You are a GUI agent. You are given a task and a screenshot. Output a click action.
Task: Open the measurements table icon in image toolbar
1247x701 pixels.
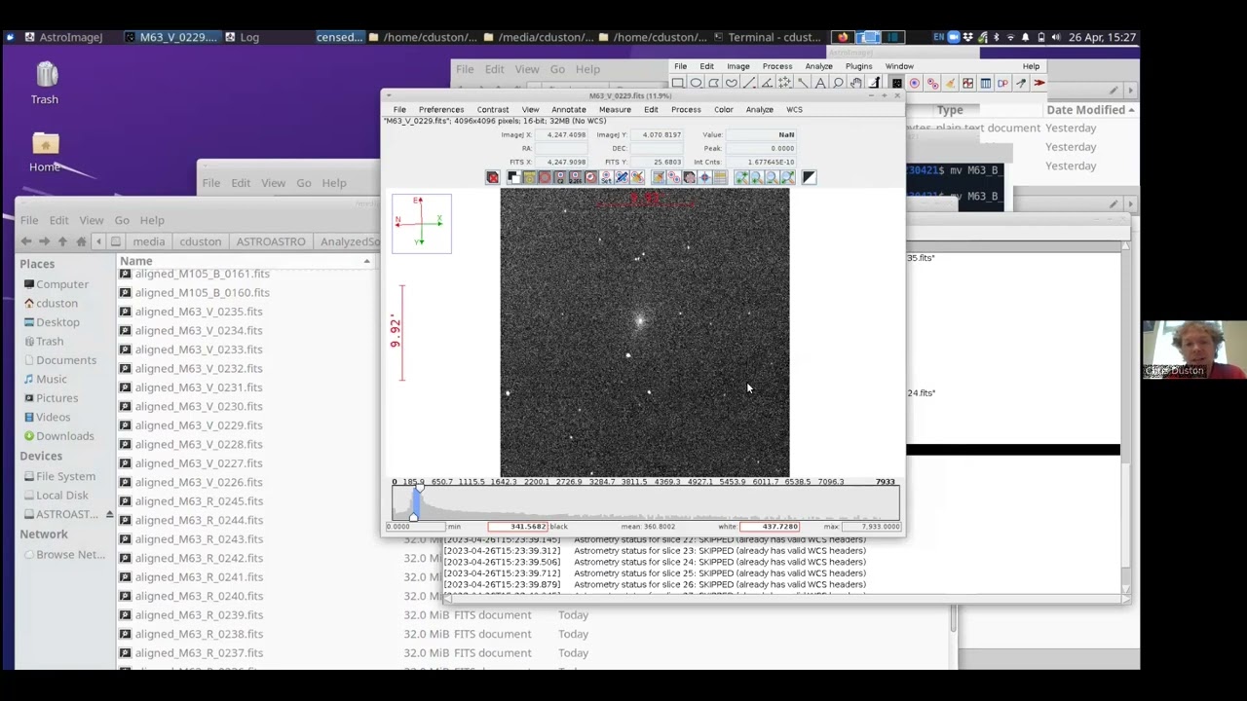[720, 177]
